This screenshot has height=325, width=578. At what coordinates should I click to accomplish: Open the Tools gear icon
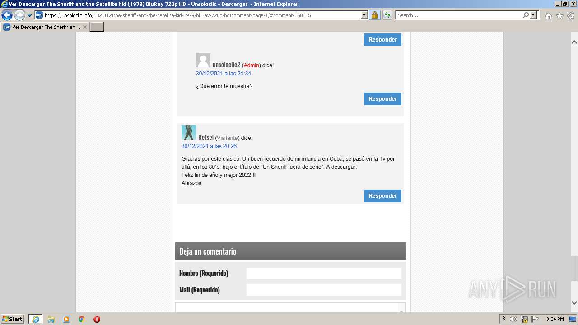[571, 16]
